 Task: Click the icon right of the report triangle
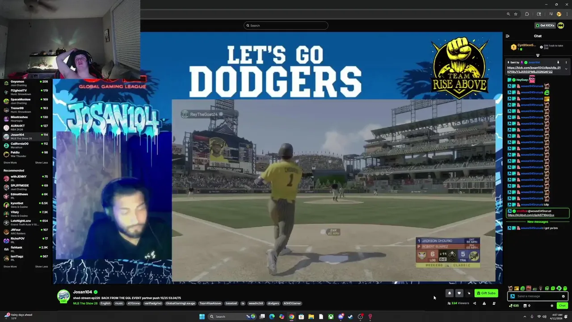(x=494, y=303)
